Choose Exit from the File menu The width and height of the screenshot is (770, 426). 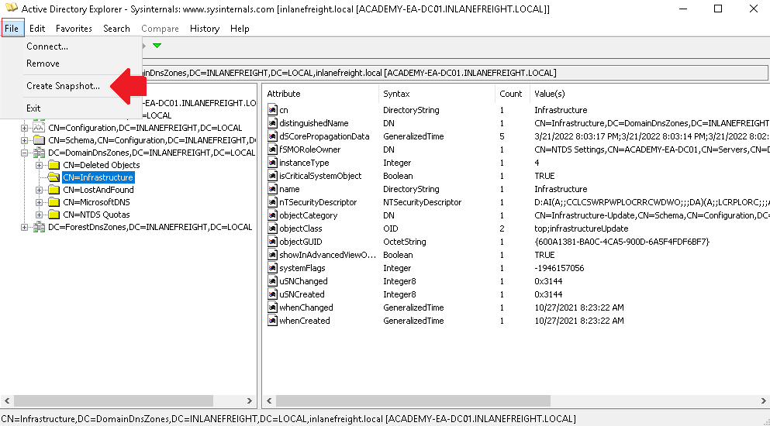[x=33, y=108]
